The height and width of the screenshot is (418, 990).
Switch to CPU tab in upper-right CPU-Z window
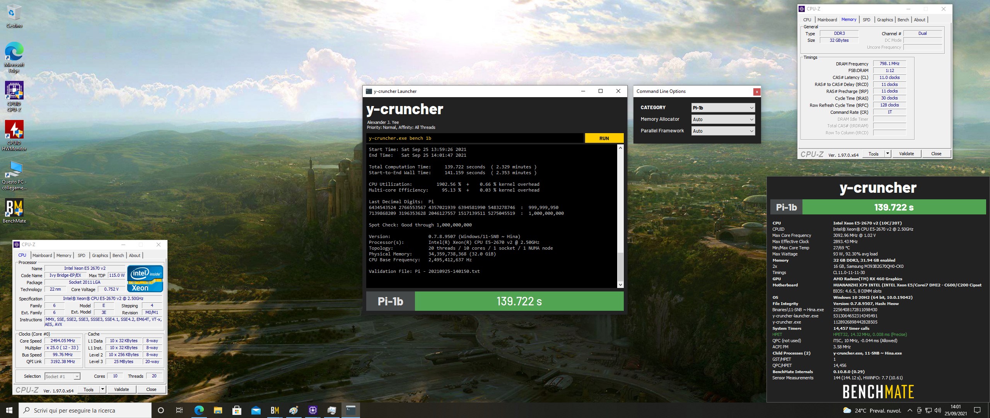tap(807, 20)
